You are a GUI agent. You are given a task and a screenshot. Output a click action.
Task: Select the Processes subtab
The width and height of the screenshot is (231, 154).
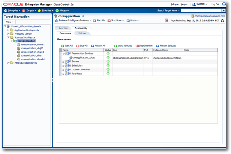65,33
